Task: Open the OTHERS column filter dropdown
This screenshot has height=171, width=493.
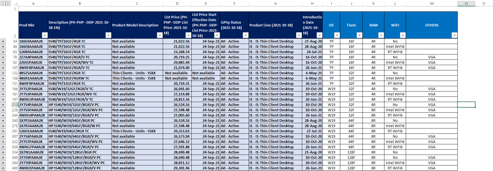Action: tap(454, 35)
